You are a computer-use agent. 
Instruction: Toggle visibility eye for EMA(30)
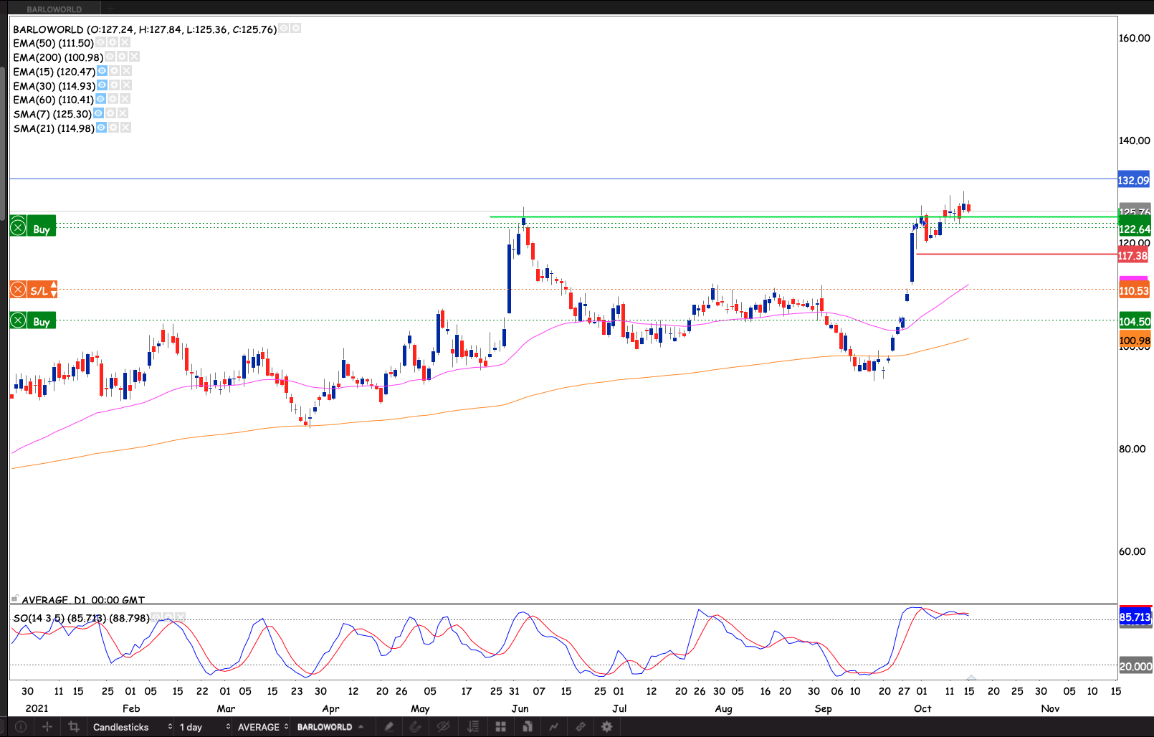pos(102,85)
